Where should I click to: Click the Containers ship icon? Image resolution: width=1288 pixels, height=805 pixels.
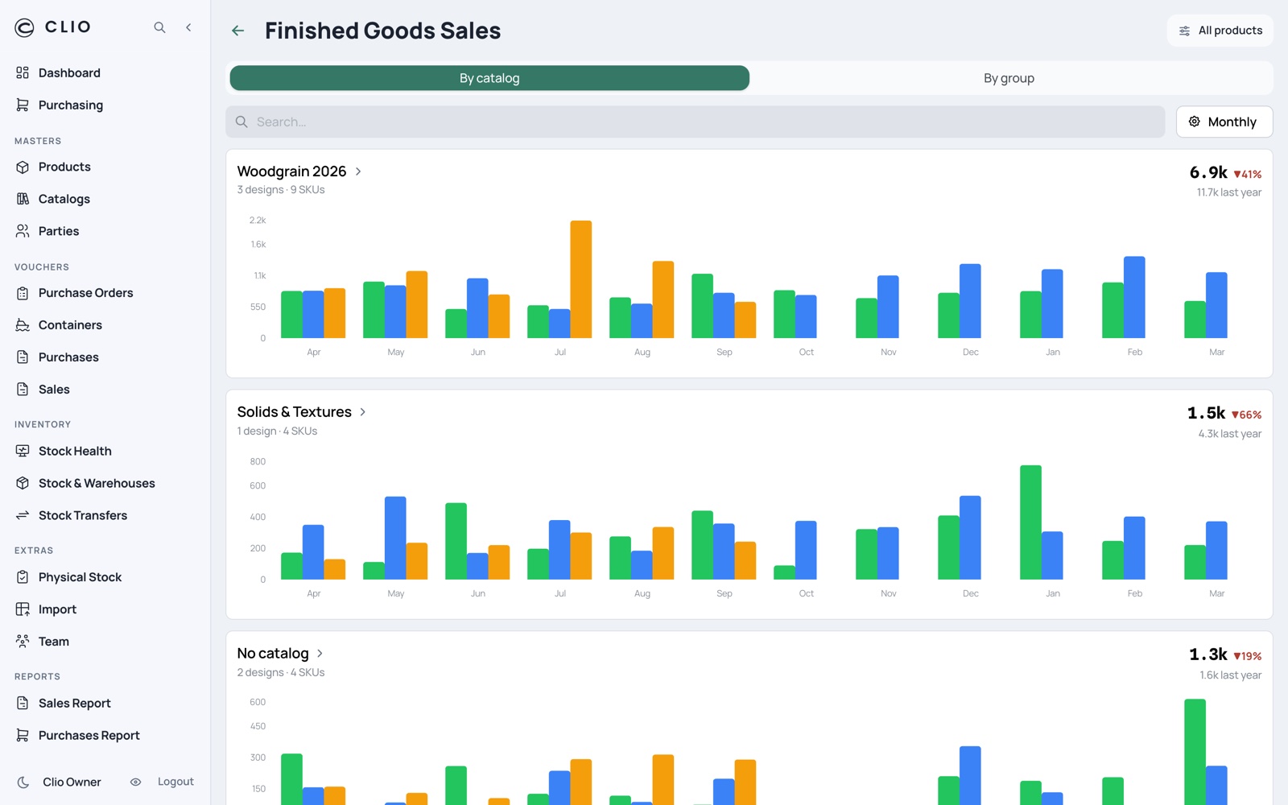[23, 325]
